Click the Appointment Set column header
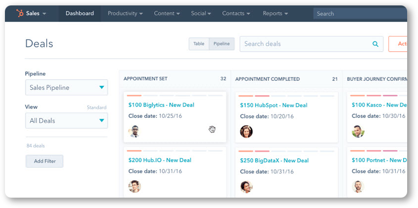 145,79
